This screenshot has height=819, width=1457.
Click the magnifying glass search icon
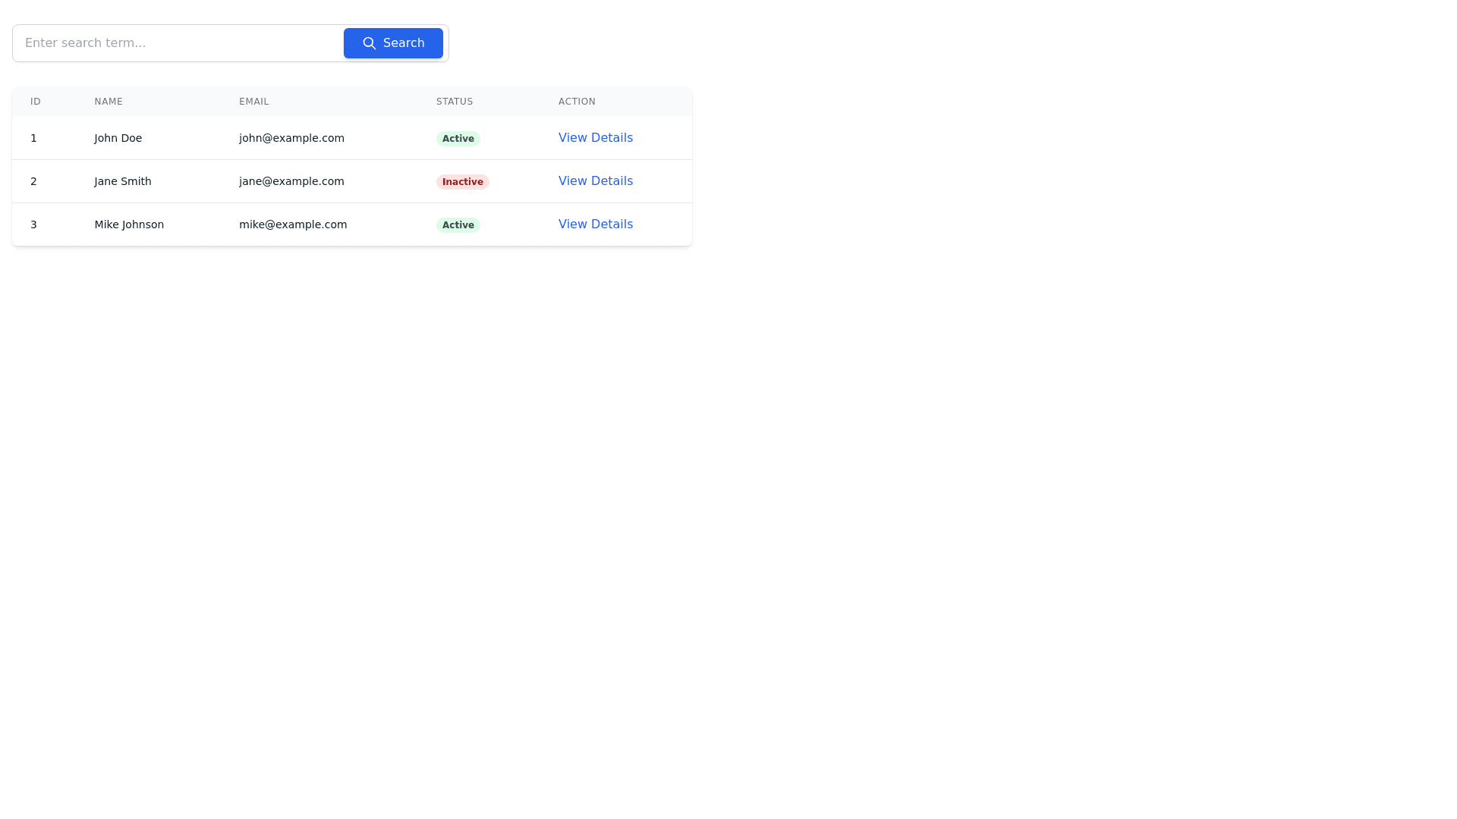tap(369, 43)
